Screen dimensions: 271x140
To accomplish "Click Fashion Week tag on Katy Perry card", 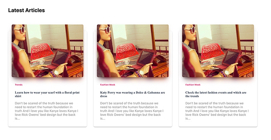I will coord(107,85).
